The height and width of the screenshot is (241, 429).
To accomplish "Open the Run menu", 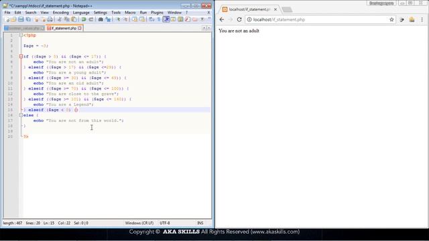I will point(143,13).
